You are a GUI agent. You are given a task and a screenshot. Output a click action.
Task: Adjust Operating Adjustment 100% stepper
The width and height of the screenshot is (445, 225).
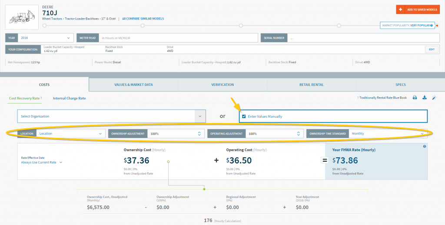(x=298, y=134)
